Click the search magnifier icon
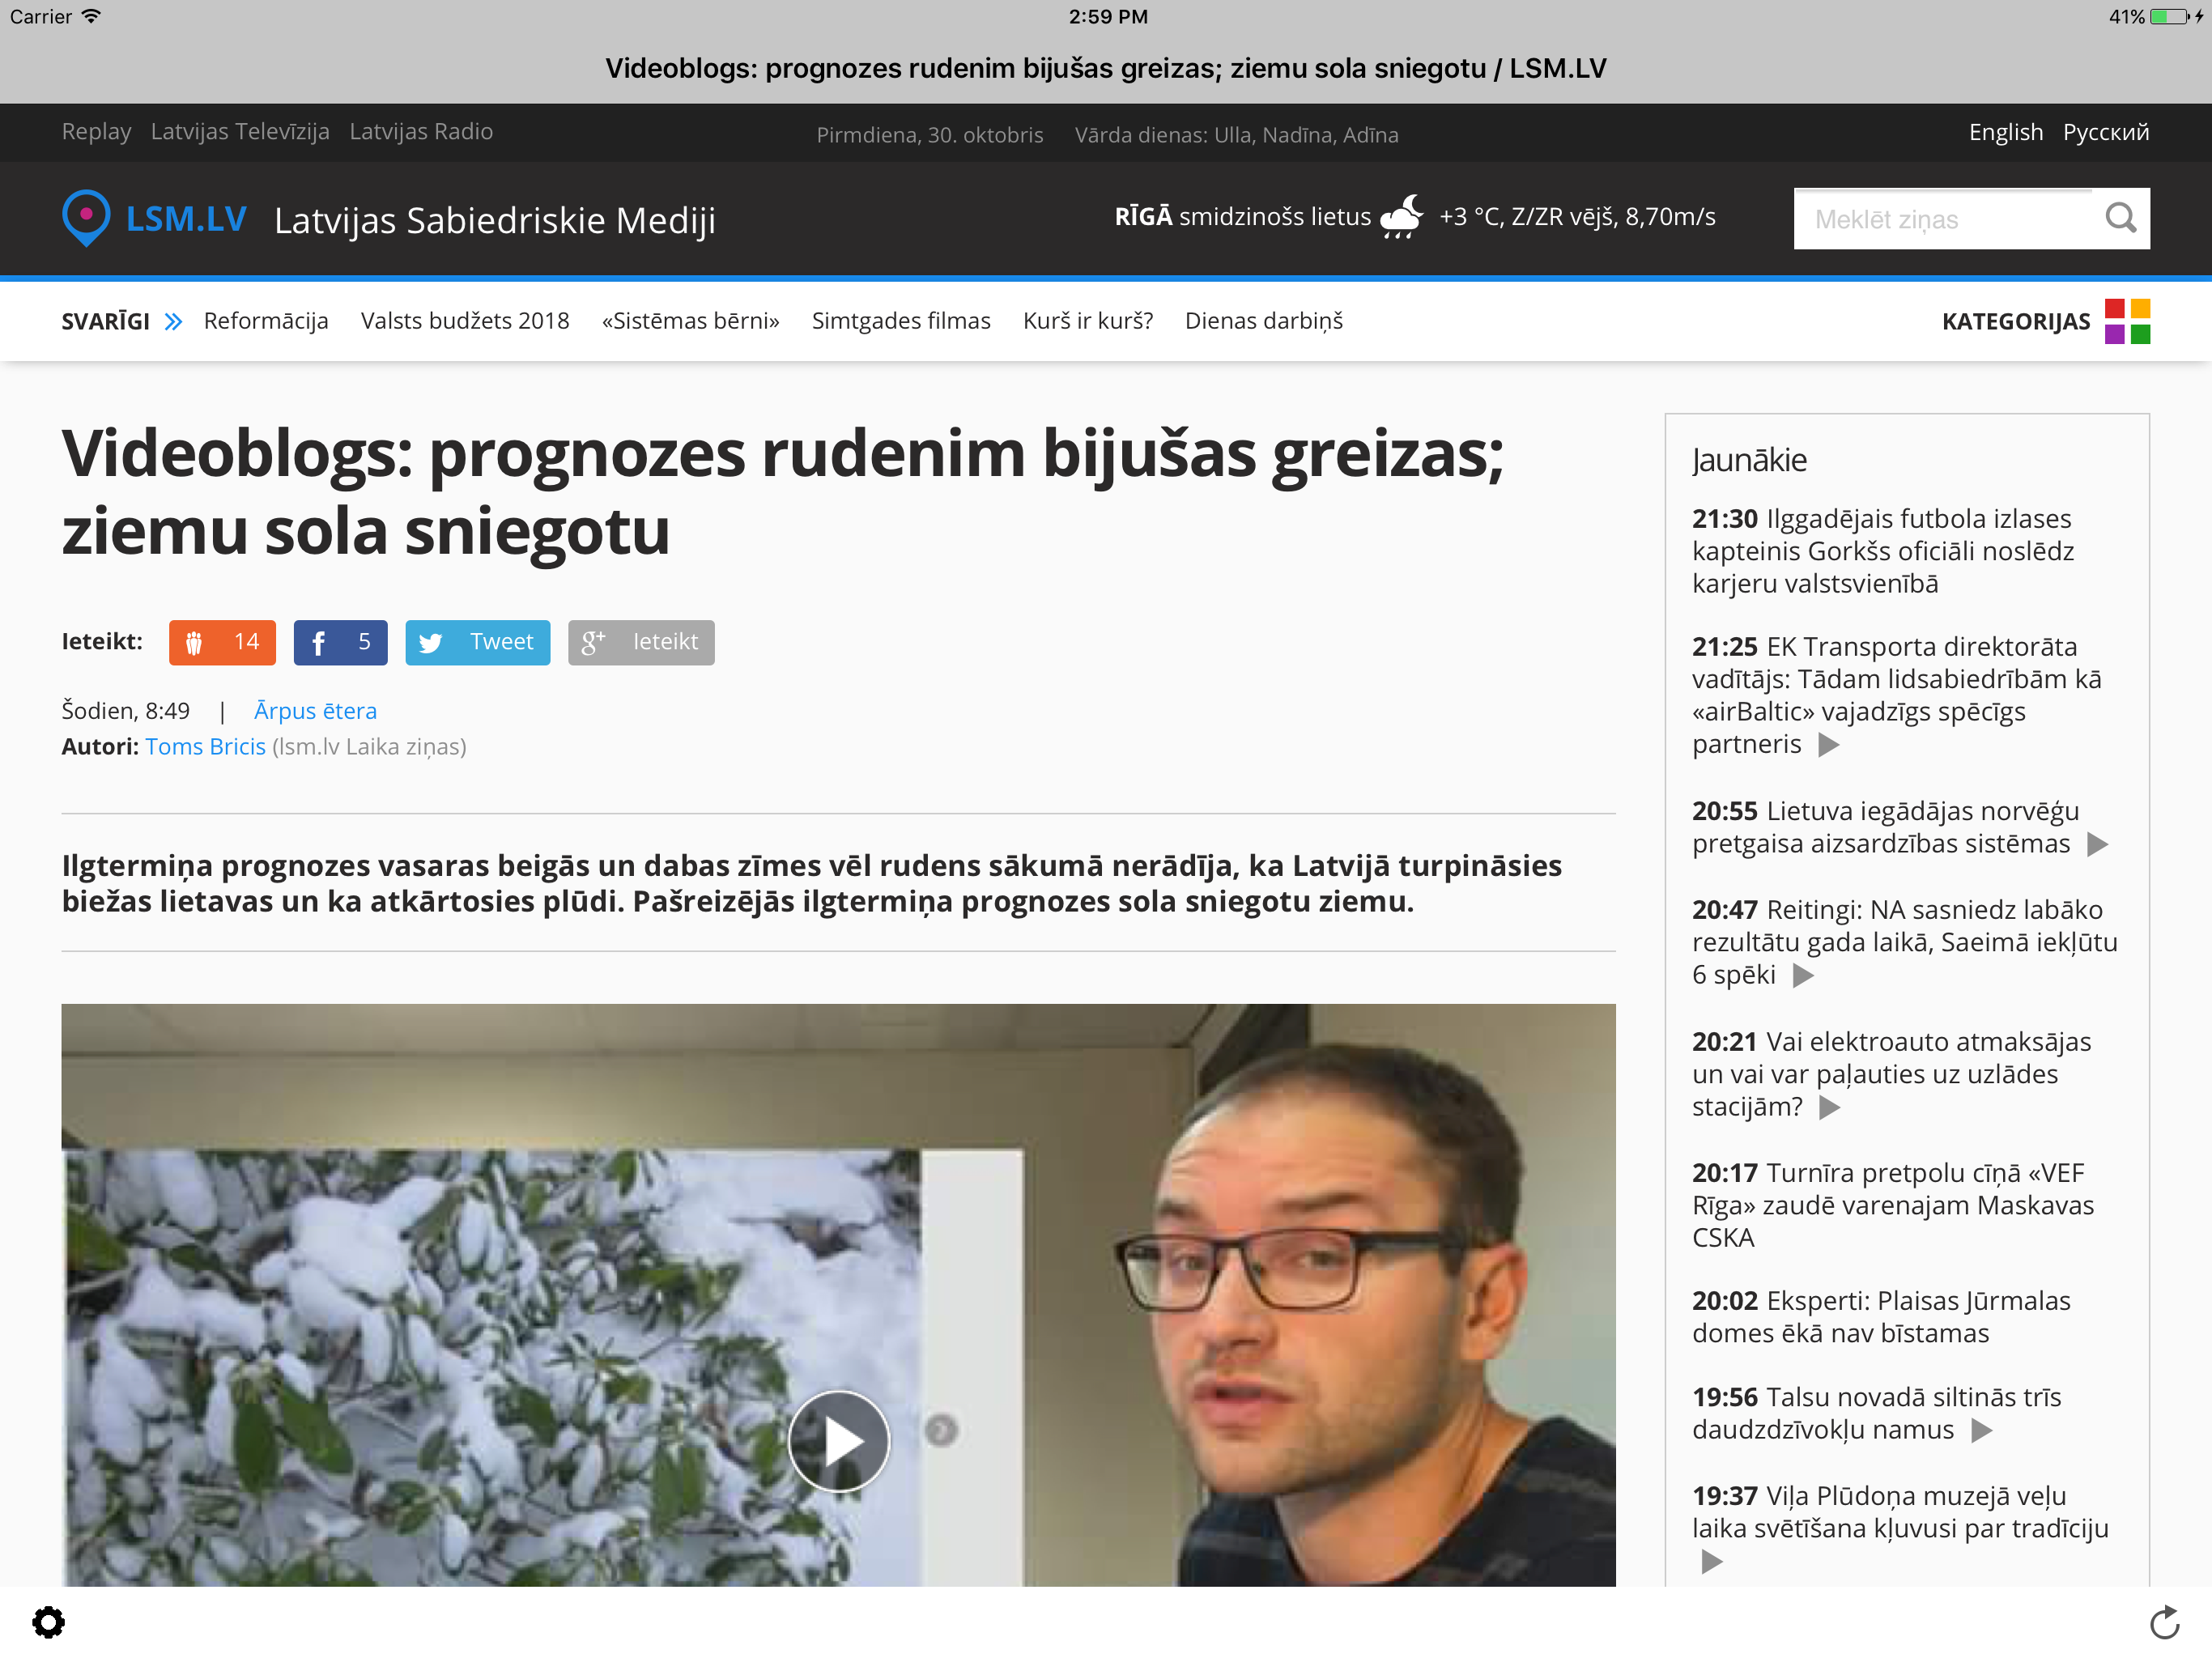Image resolution: width=2212 pixels, height=1658 pixels. point(2119,218)
